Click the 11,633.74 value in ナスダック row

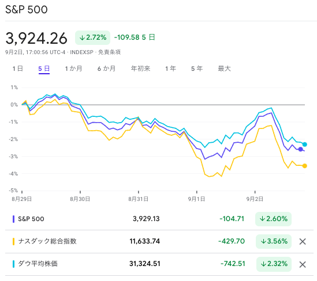145,241
